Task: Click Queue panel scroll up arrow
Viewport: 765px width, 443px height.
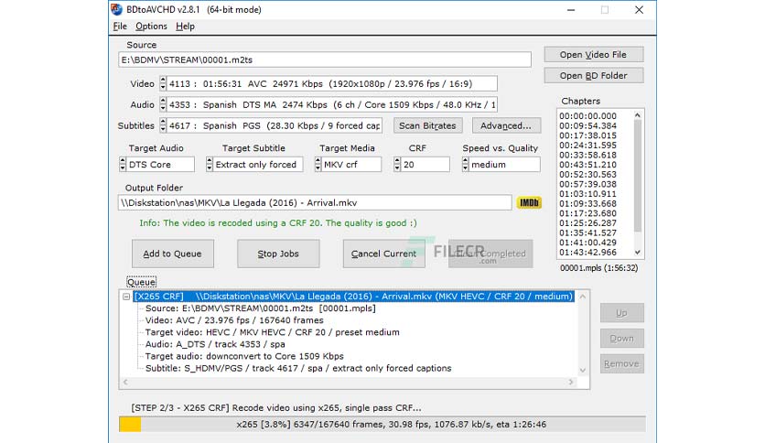Action: point(583,297)
